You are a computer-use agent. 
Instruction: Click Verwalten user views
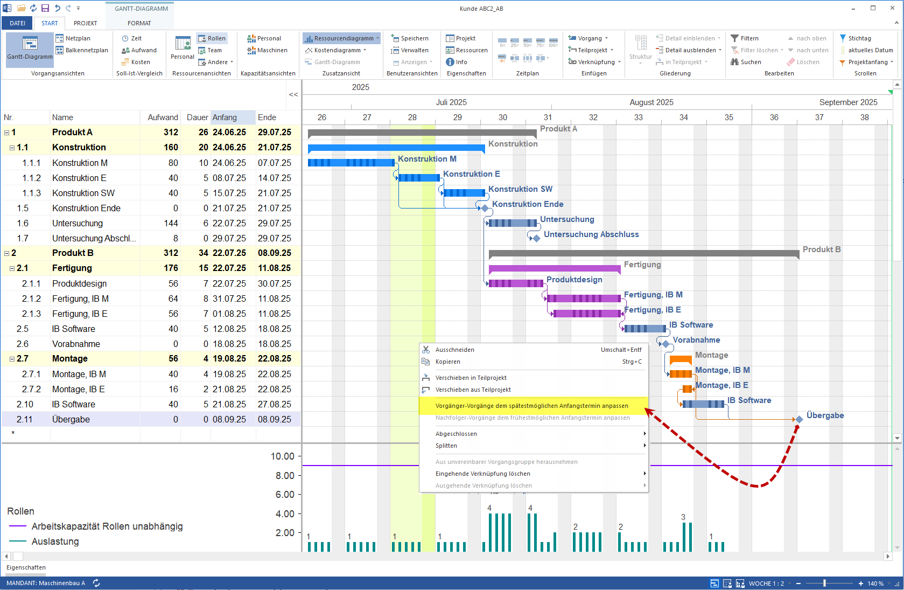[410, 50]
